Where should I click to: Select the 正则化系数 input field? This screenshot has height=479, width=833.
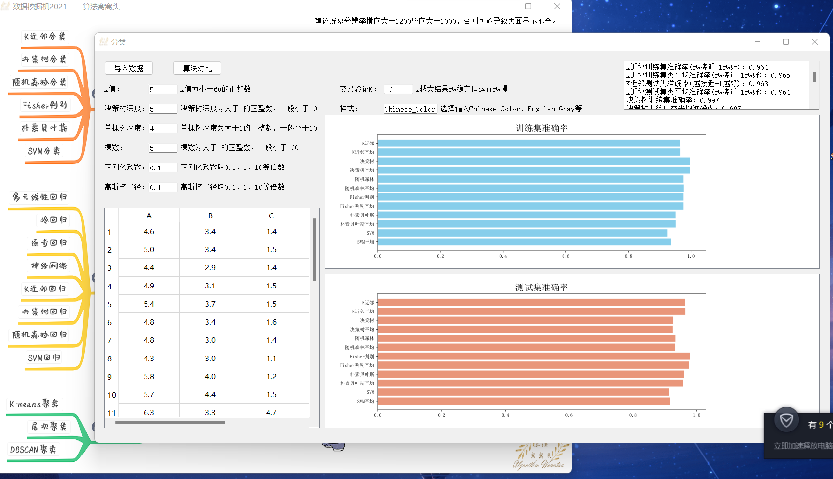tap(163, 168)
